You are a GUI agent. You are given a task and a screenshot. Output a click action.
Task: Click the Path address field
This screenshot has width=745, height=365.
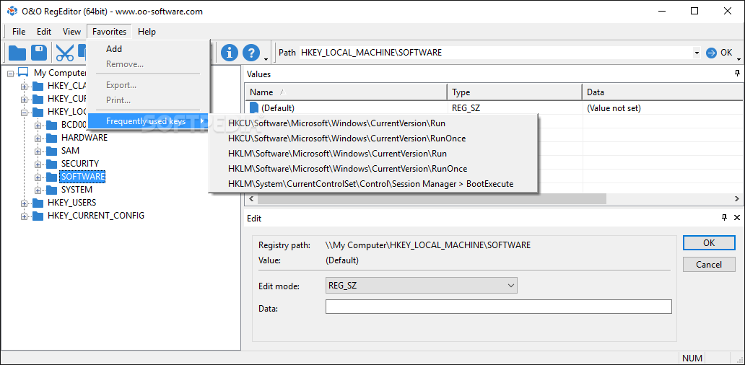tap(495, 53)
